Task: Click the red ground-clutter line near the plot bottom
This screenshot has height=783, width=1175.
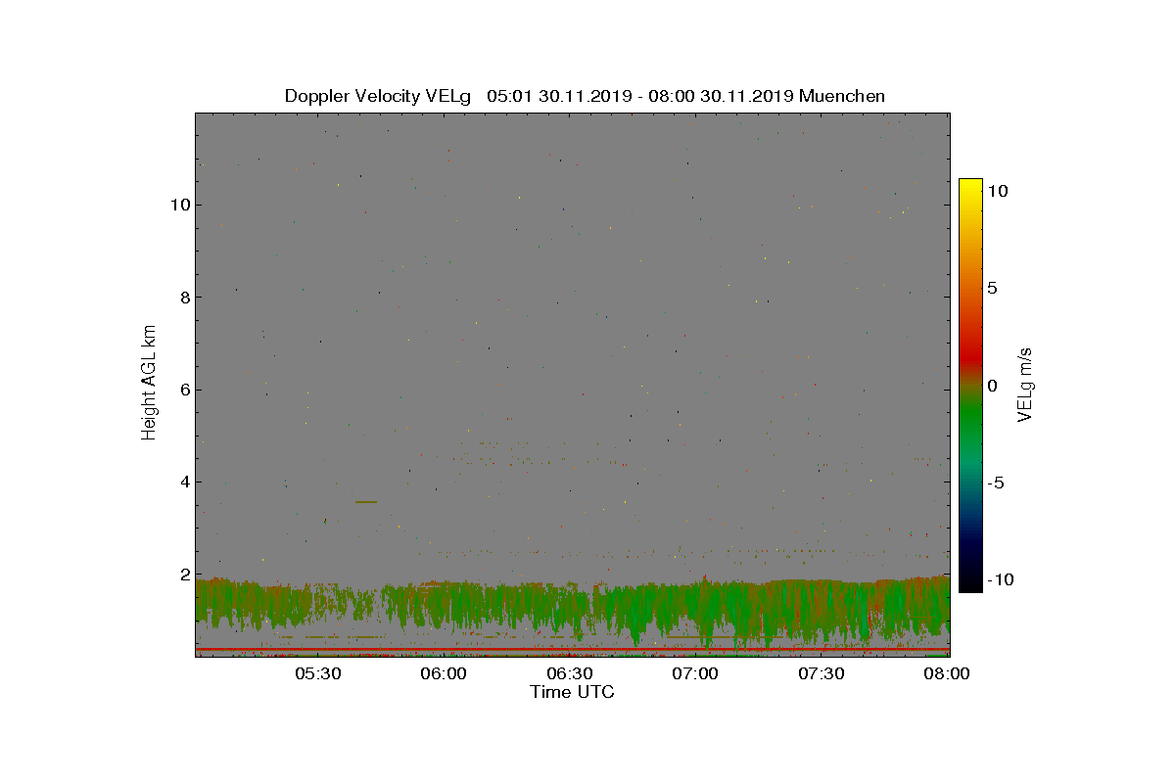Action: point(573,649)
